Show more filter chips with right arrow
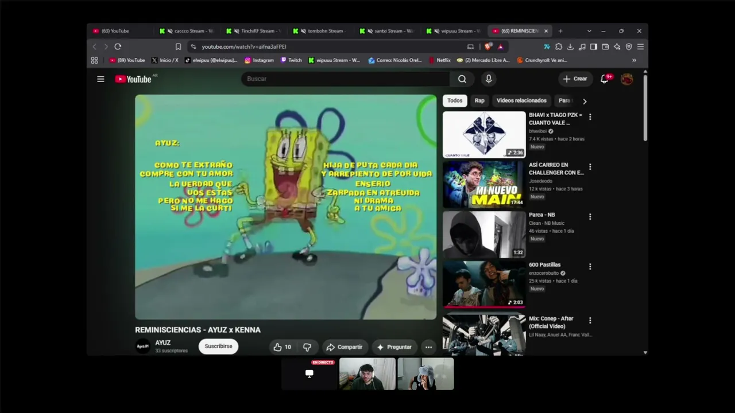 [x=585, y=101]
